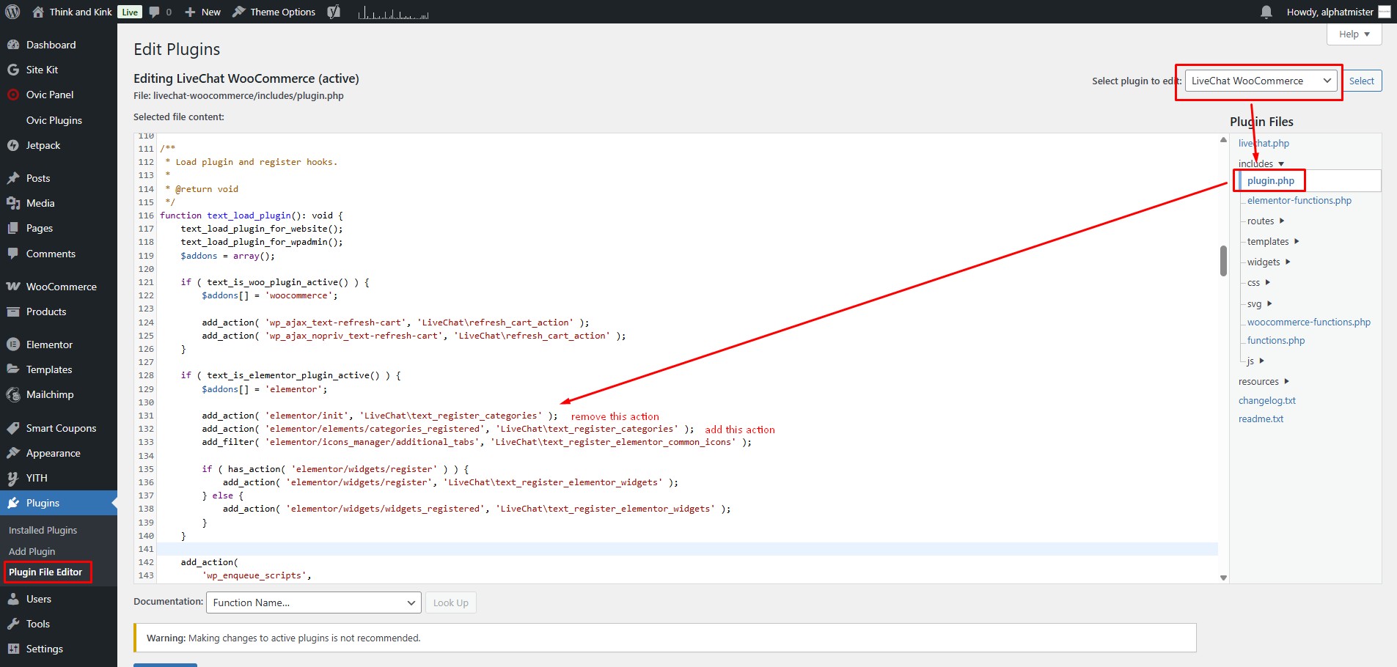Click the Settings icon in sidebar

[12, 649]
